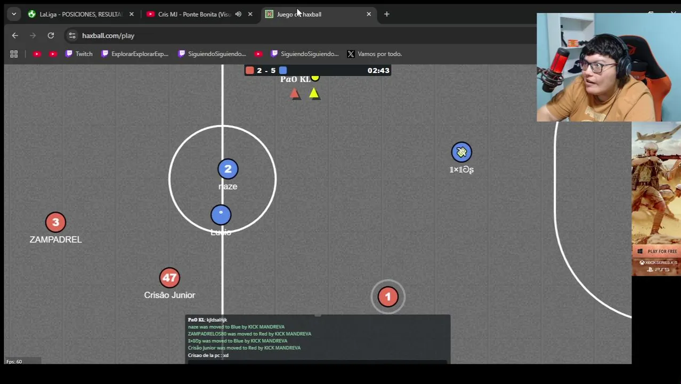Click chat line Crisão Junior moved to Red
The width and height of the screenshot is (681, 384).
244,348
